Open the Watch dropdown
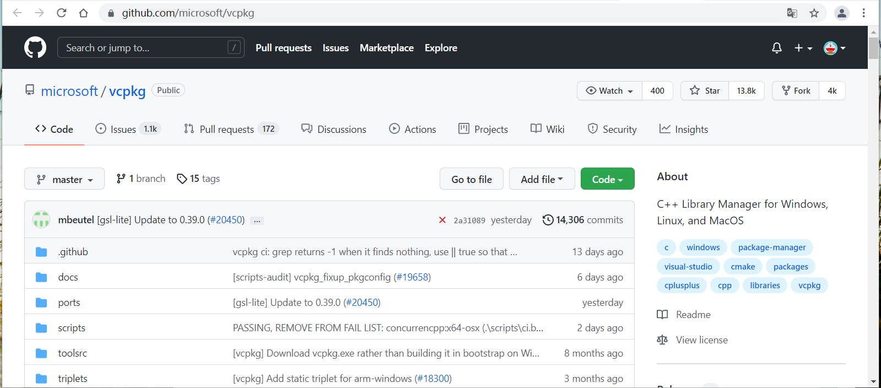The height and width of the screenshot is (388, 881). (x=610, y=91)
